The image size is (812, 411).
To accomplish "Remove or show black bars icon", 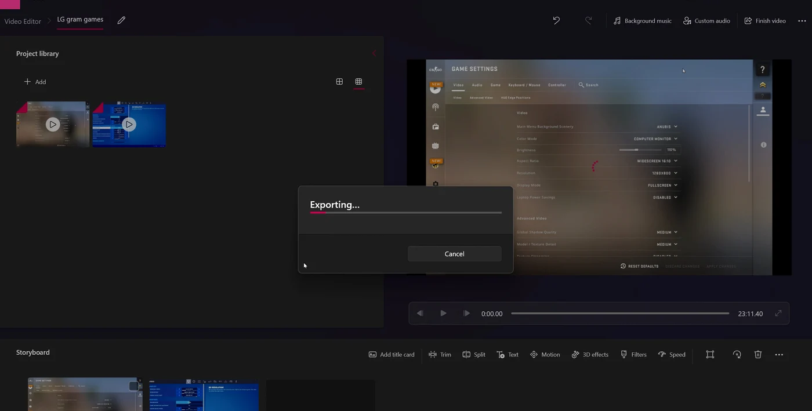I will pos(710,355).
